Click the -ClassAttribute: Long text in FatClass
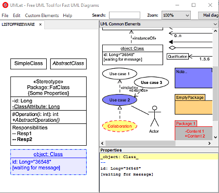This screenshot has width=219, height=193. pyautogui.click(x=36, y=107)
